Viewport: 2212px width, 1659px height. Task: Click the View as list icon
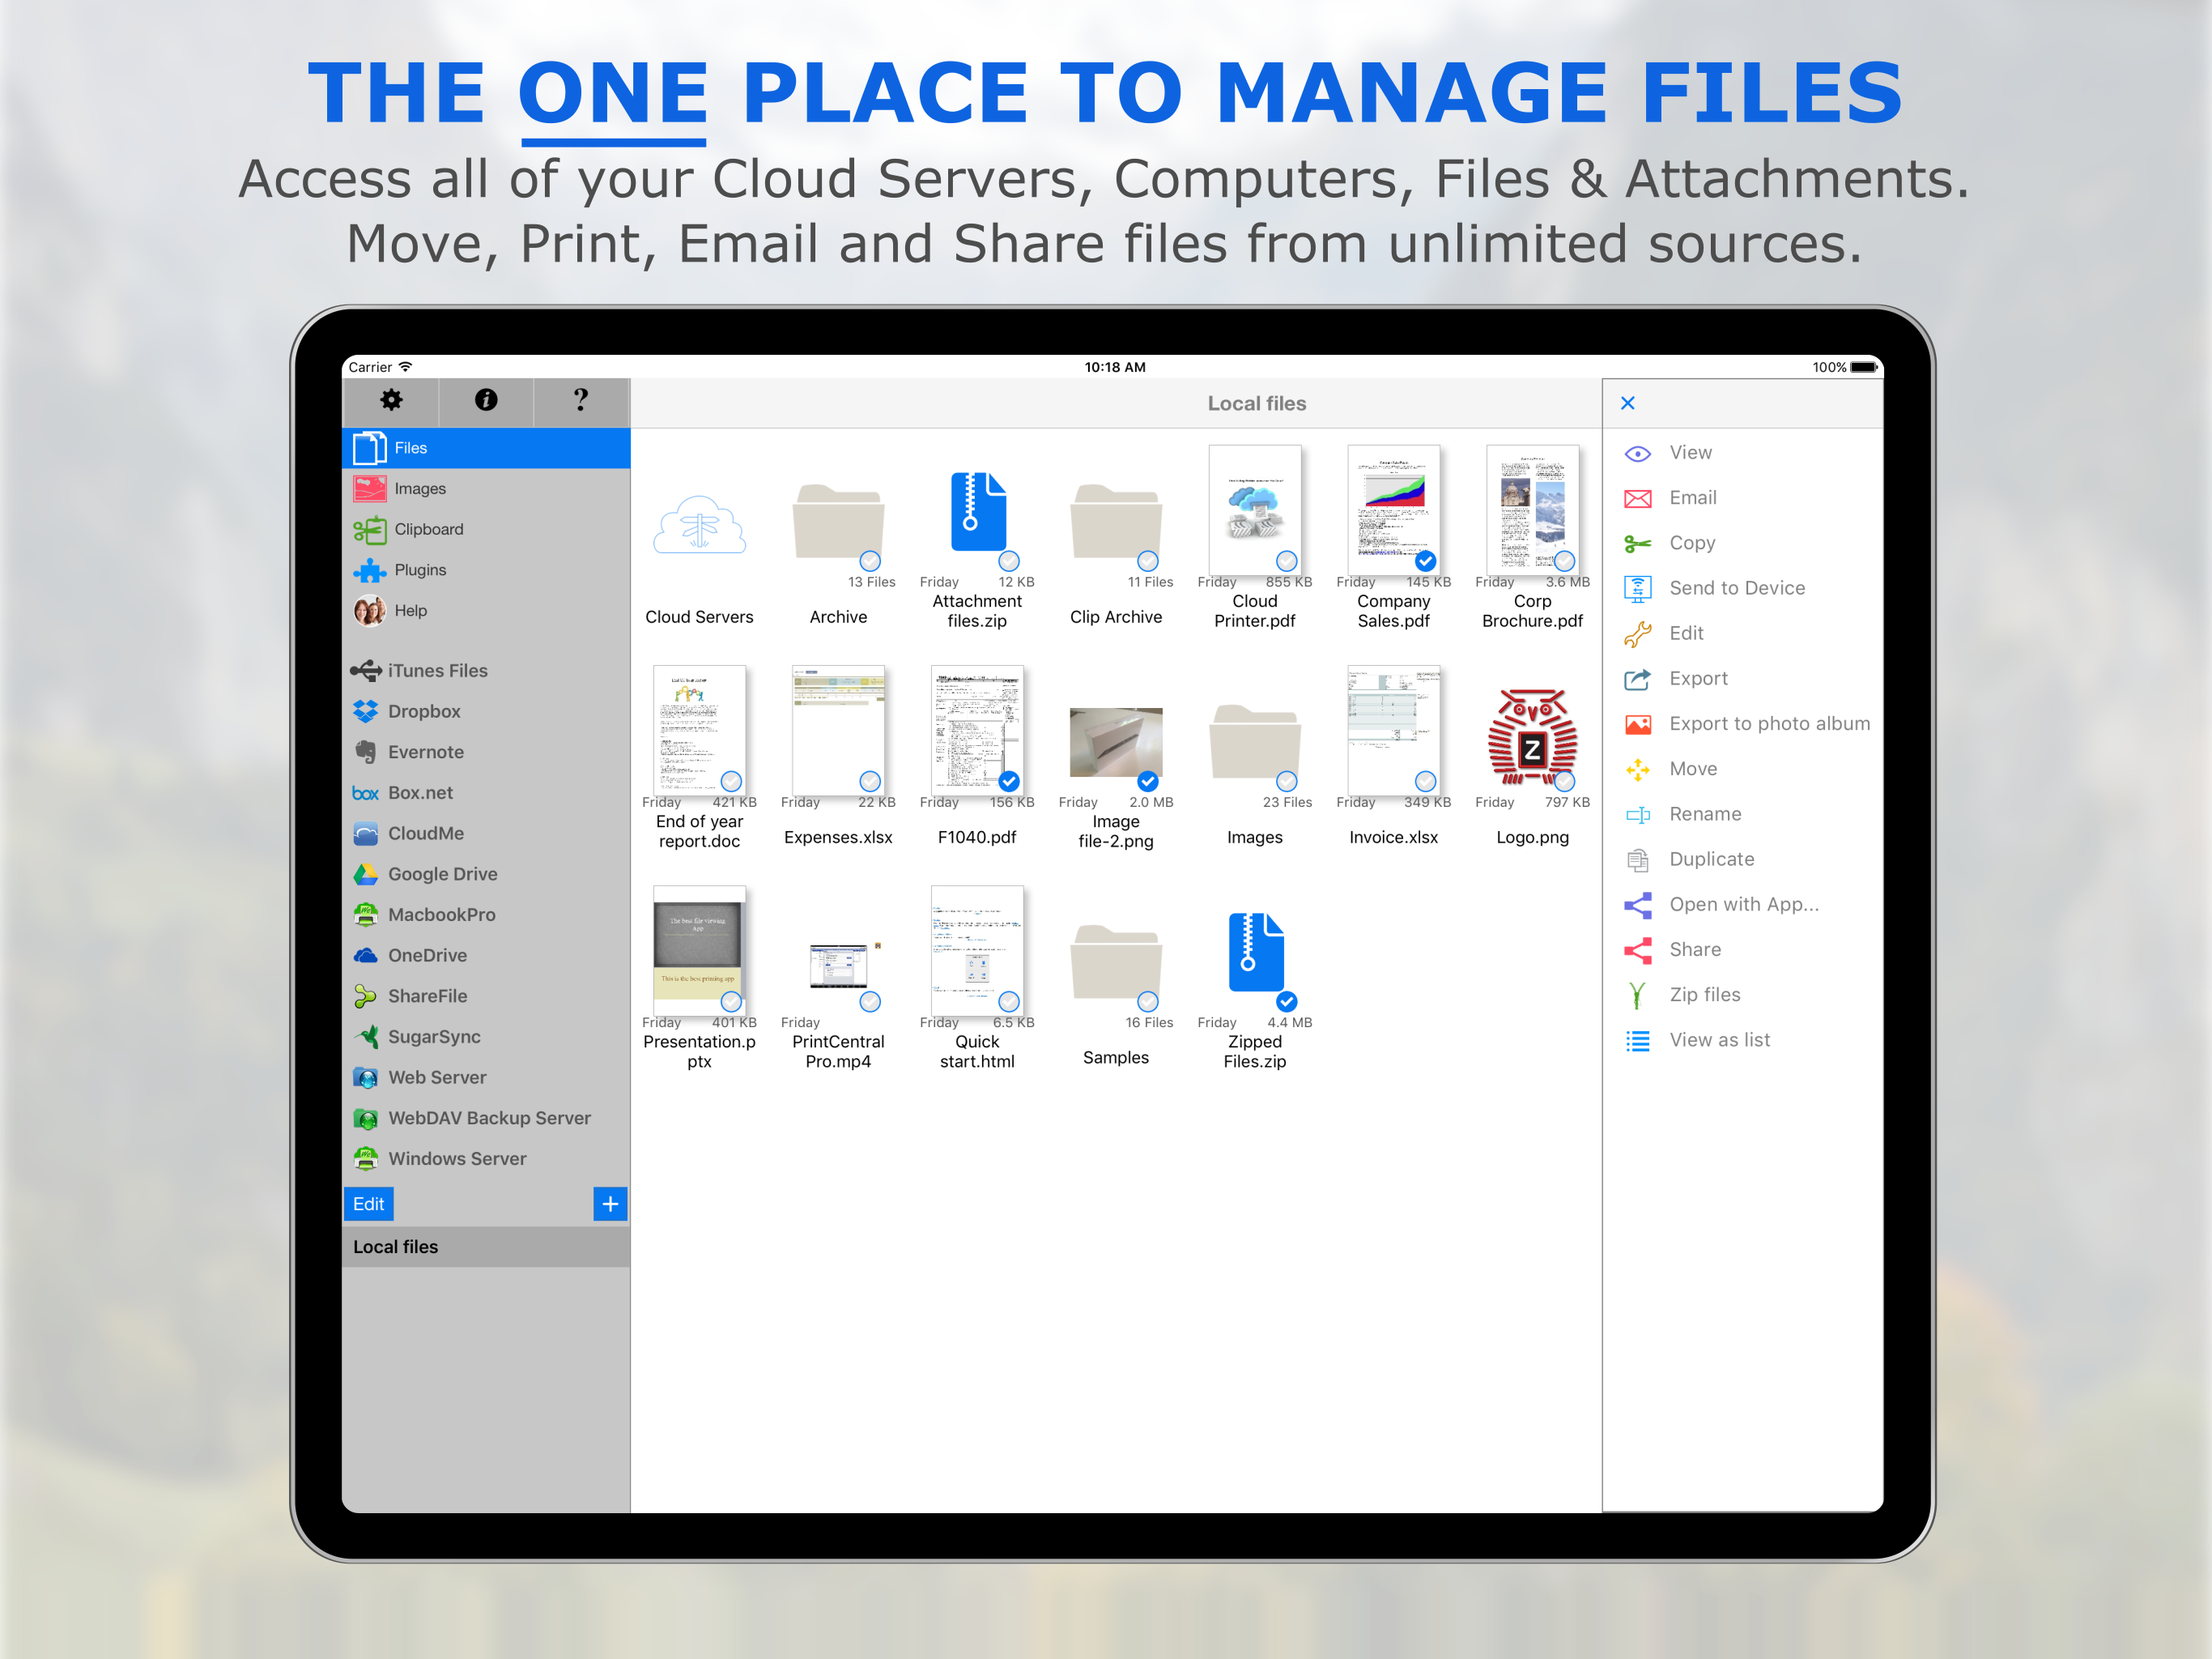[x=1638, y=1041]
